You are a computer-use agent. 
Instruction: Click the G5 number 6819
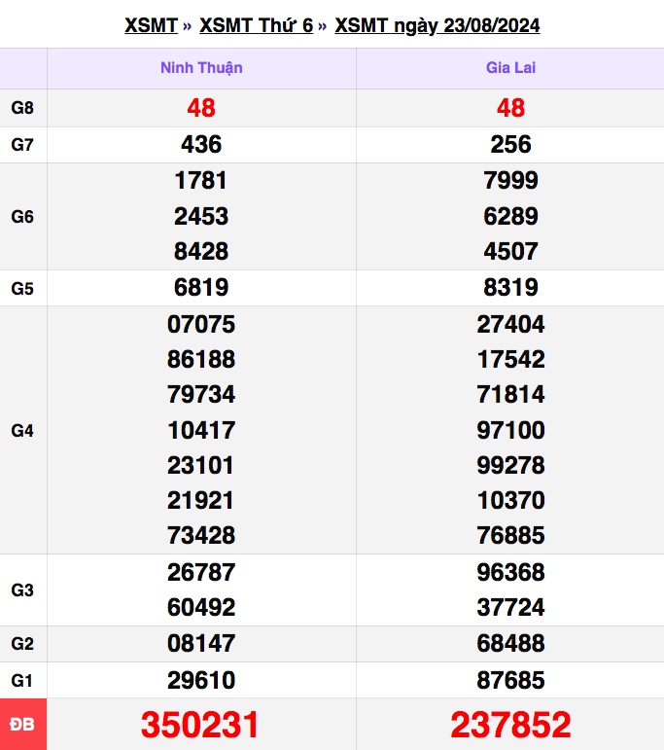coord(201,288)
